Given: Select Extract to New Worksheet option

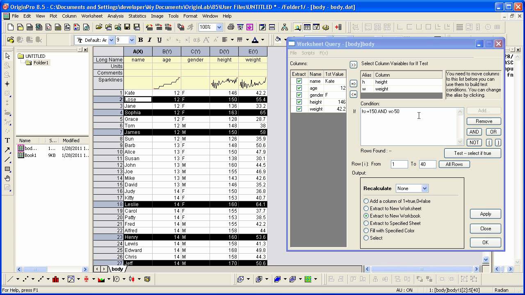Looking at the screenshot, I should [393, 209].
